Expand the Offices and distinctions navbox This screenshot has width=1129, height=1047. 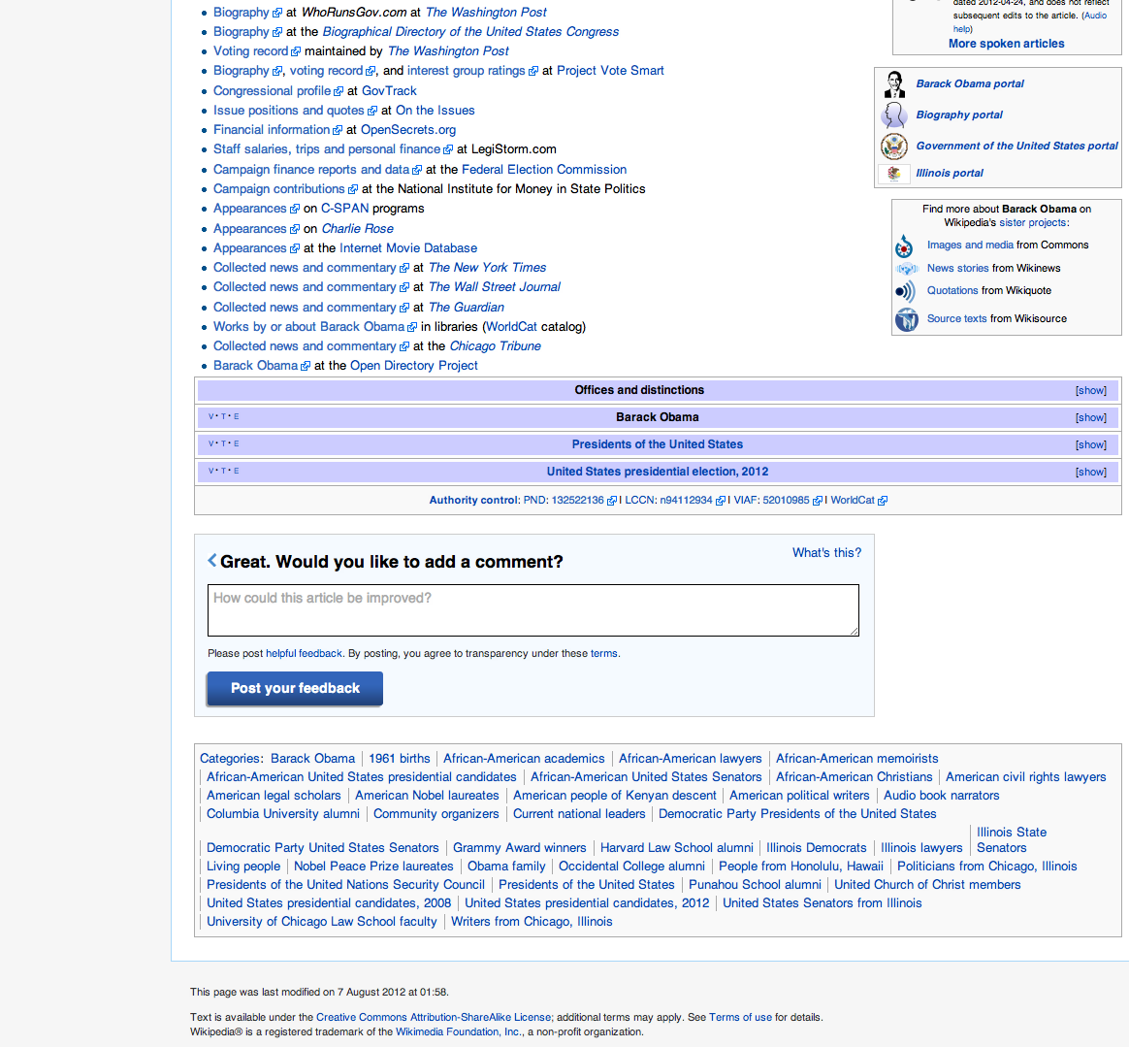[1091, 390]
